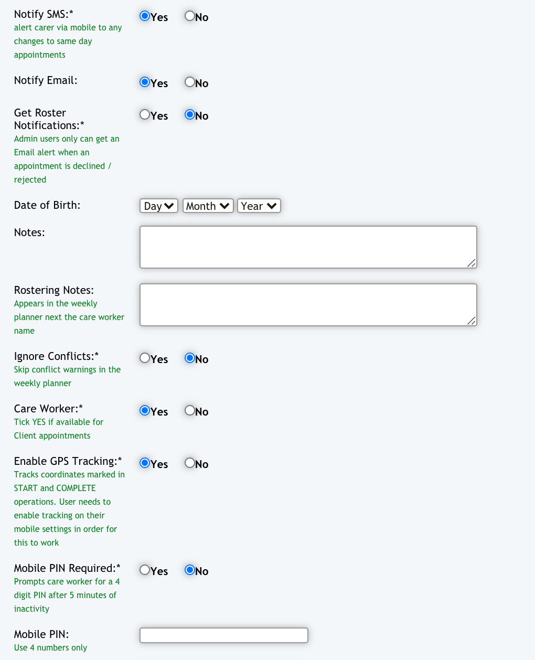535x660 pixels.
Task: Click the Notes box resize handle
Action: coord(472,263)
